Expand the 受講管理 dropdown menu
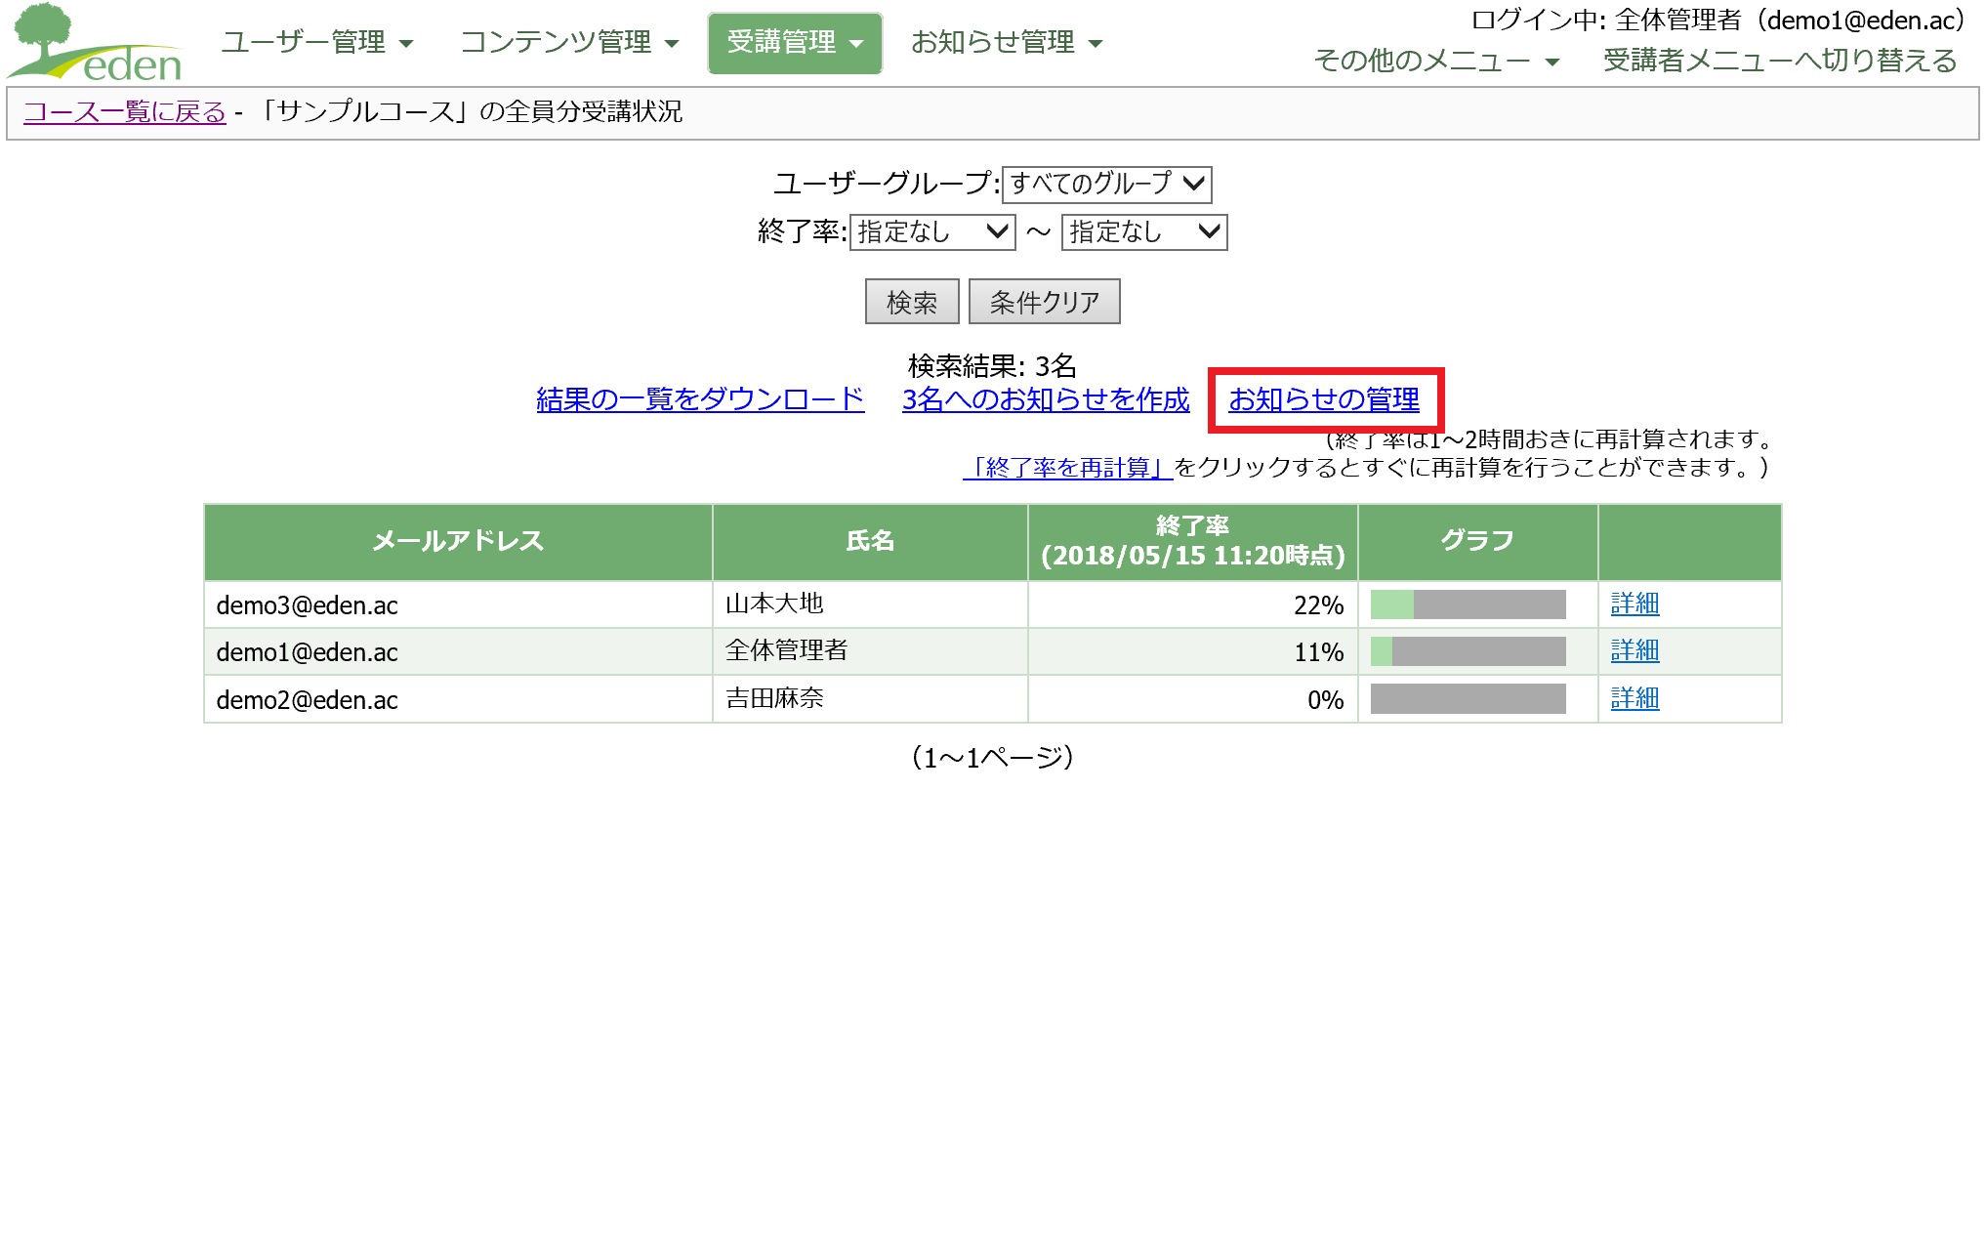This screenshot has width=1986, height=1250. (x=795, y=43)
